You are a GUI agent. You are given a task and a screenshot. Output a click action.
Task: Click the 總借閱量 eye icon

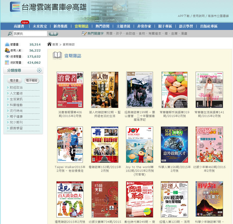coord(7,57)
